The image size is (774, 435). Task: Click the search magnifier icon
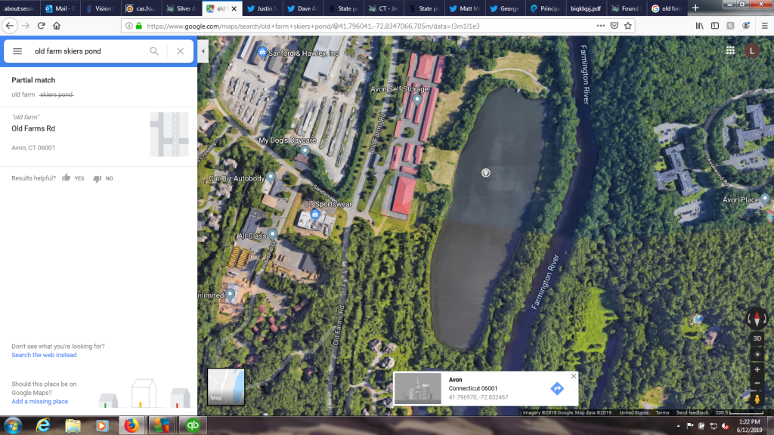(x=154, y=51)
